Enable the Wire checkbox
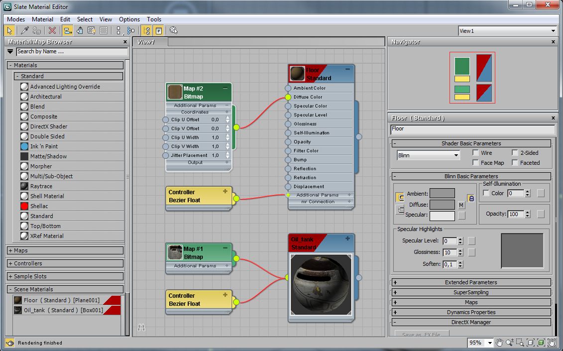The width and height of the screenshot is (563, 351). 475,153
